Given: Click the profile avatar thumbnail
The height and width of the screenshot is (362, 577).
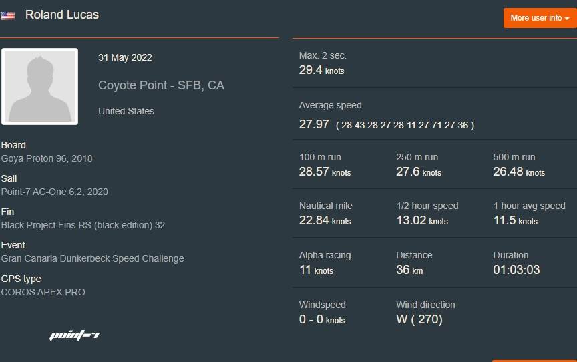Looking at the screenshot, I should point(39,86).
